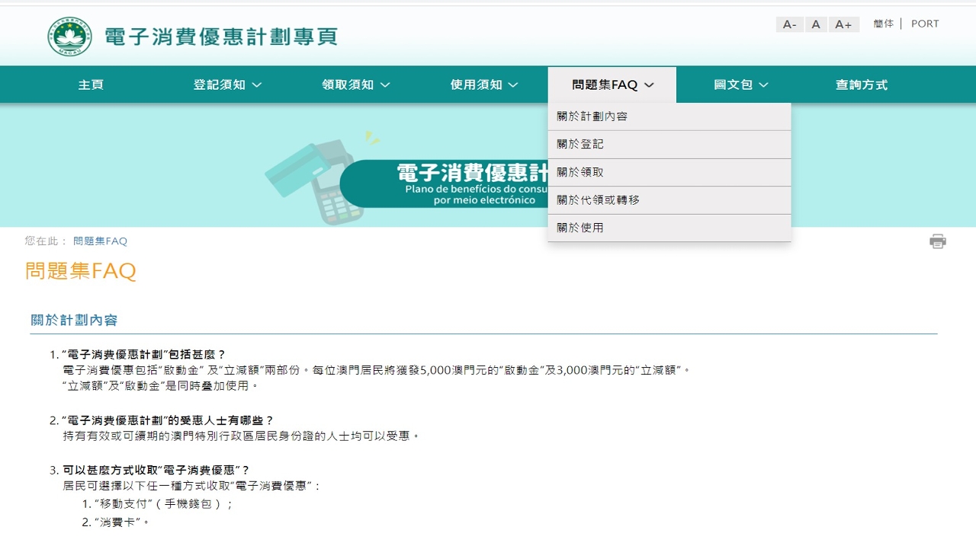Click the printer icon to print page
976x549 pixels.
[x=937, y=241]
